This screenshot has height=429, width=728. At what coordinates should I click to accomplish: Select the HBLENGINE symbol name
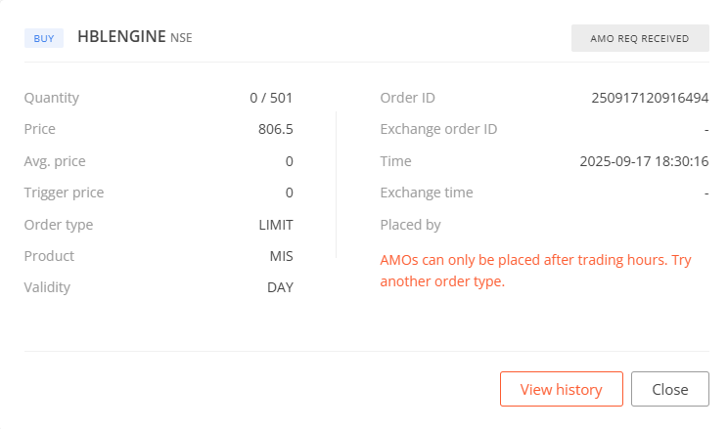(x=121, y=37)
